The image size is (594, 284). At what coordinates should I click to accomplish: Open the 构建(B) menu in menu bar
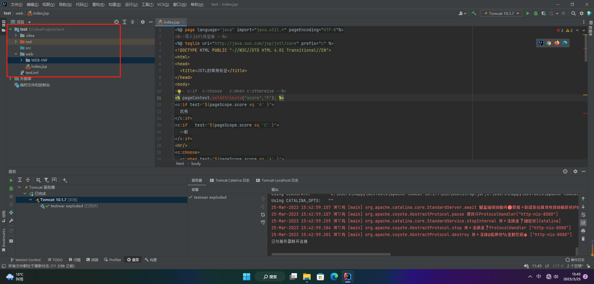[x=115, y=4]
